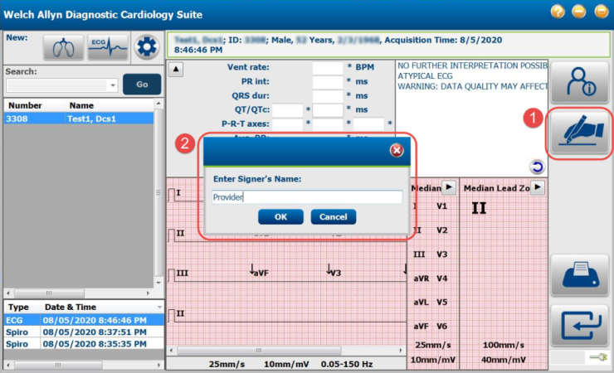Click the sign report pen icon
Viewport: 614px width, 373px height.
point(580,132)
